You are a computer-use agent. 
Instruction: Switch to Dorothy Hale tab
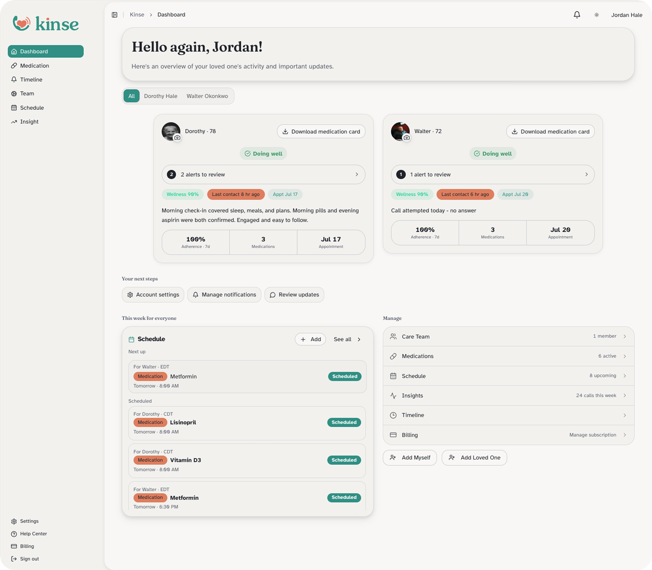161,96
